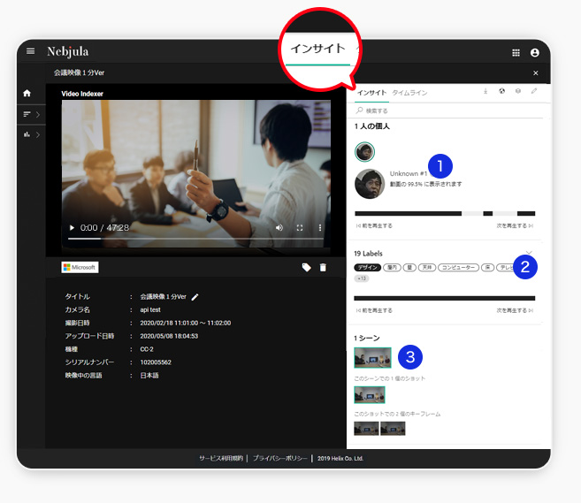581x503 pixels.
Task: Open the サービス利用規約 link
Action: point(221,458)
